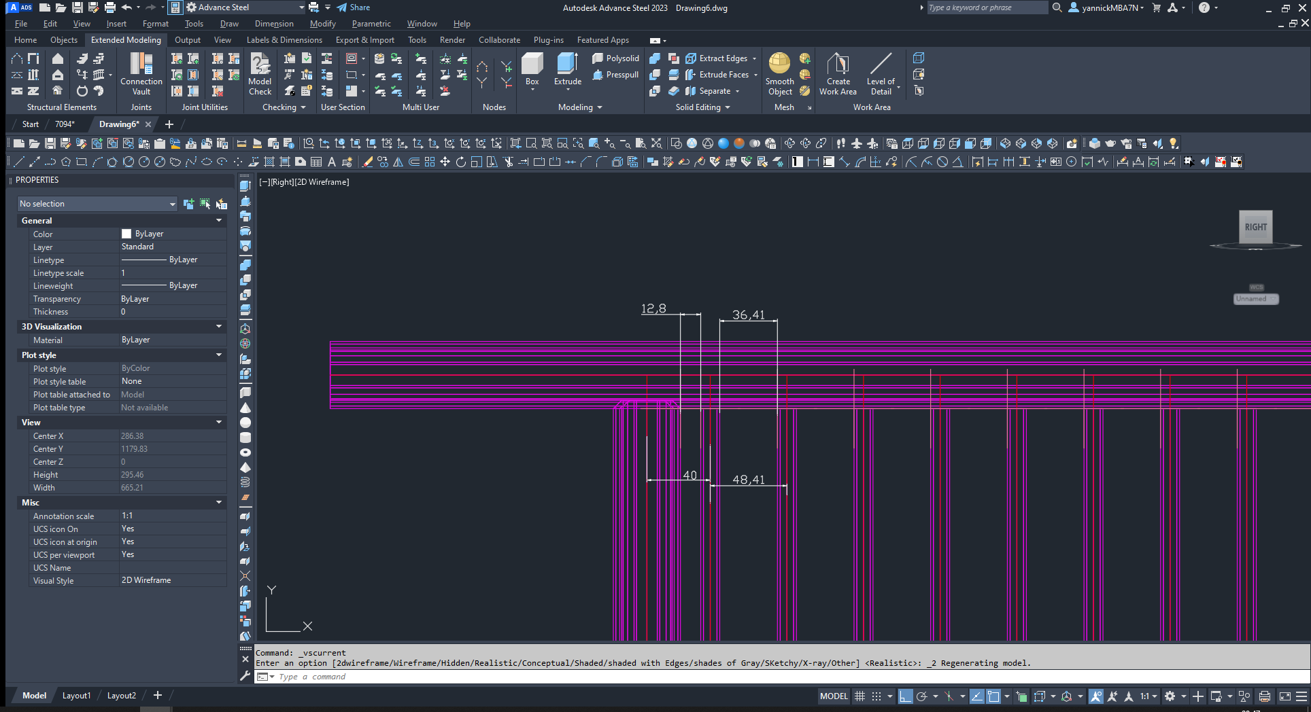Image resolution: width=1311 pixels, height=712 pixels.
Task: Click the ByLayer color swatch in Properties
Action: 126,233
